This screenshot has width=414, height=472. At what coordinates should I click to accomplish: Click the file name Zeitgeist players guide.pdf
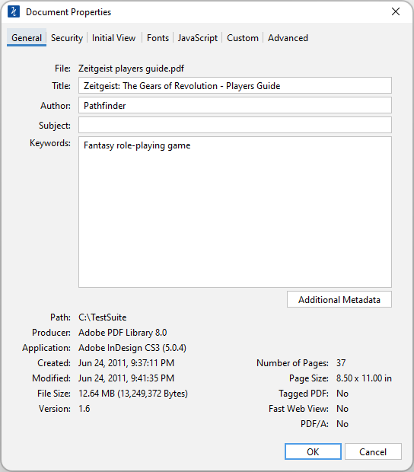[131, 69]
